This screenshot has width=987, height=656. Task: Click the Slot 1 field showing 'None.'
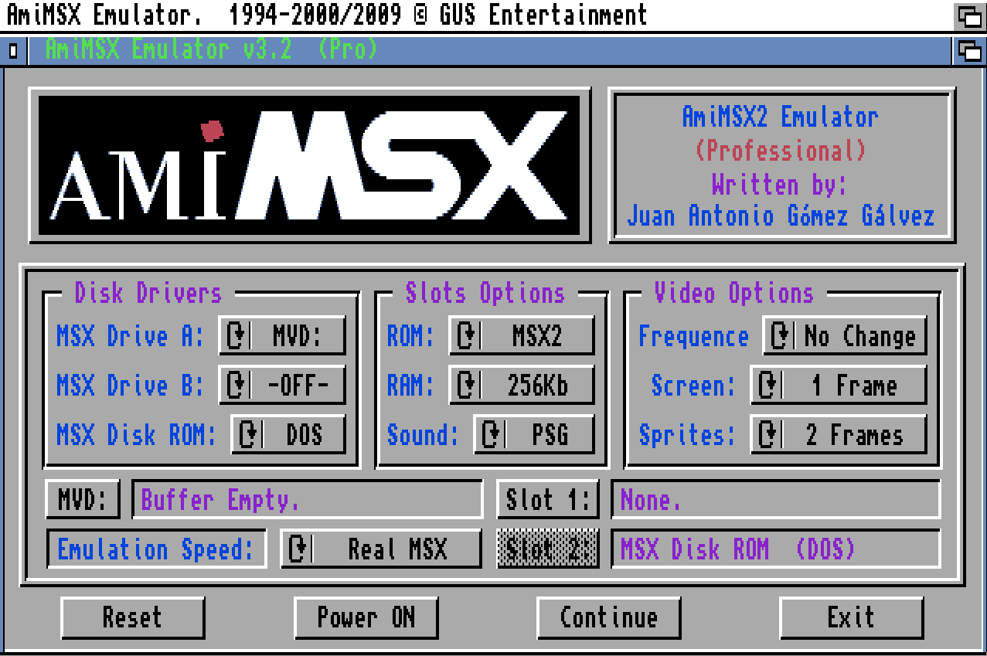(x=776, y=500)
